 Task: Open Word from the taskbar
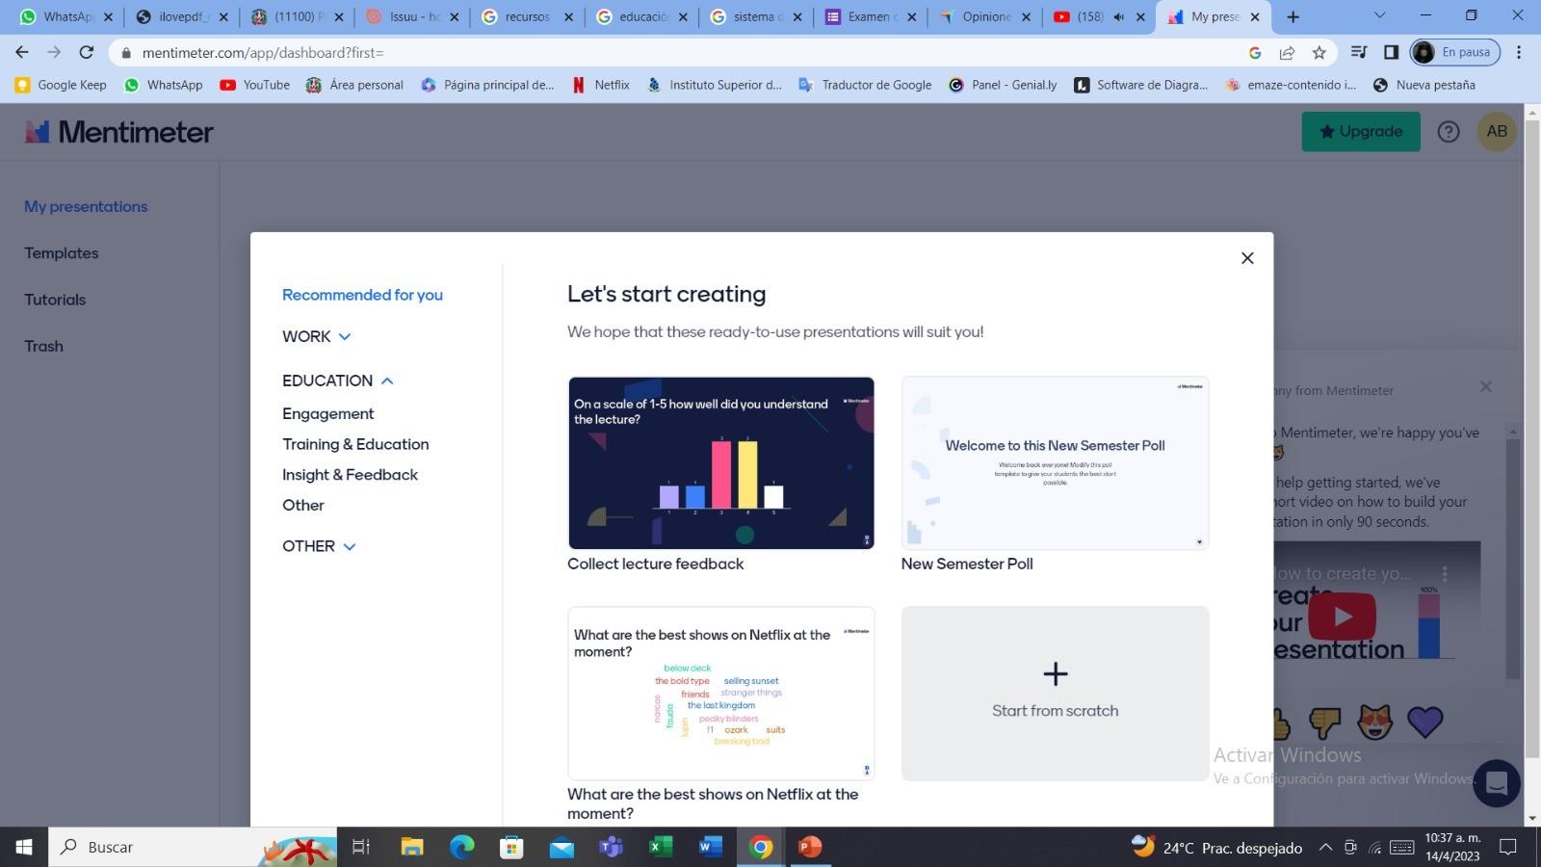coord(710,847)
